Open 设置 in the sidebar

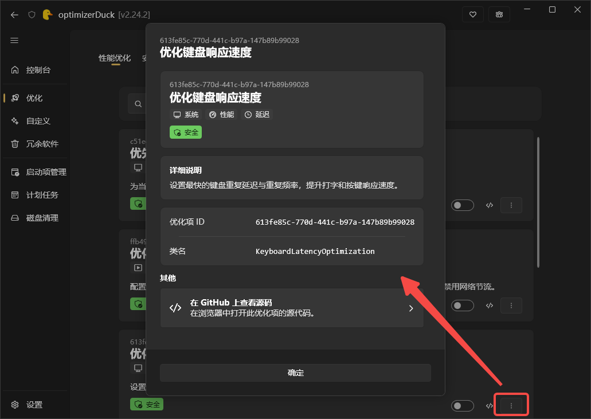[x=35, y=405]
